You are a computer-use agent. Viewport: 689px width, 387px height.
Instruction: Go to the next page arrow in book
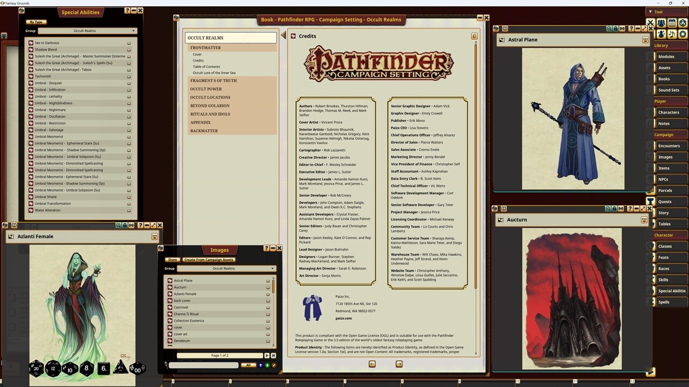click(399, 364)
